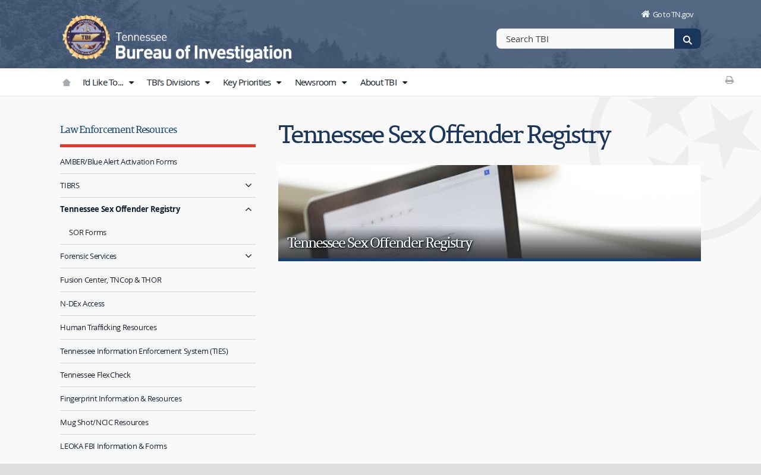Screen dimensions: 761x475
Task: Click the Tennessee Sex Offender Registry sidebar link
Action: pyautogui.click(x=120, y=210)
